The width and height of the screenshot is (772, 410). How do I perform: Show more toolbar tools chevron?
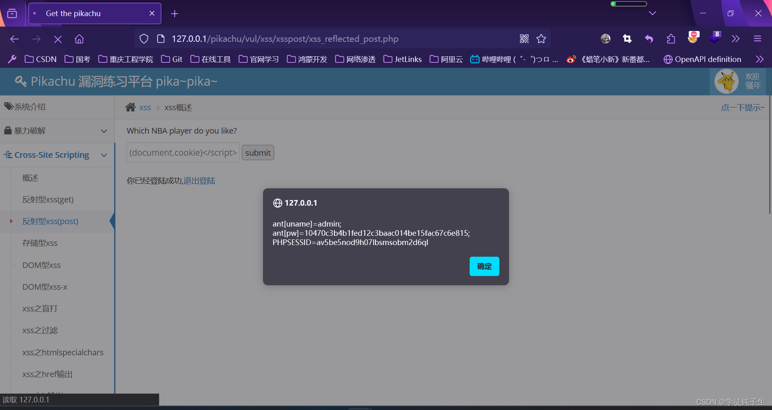click(735, 39)
